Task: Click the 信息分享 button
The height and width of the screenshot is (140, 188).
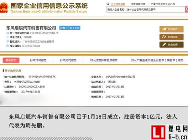Action: coord(171,37)
